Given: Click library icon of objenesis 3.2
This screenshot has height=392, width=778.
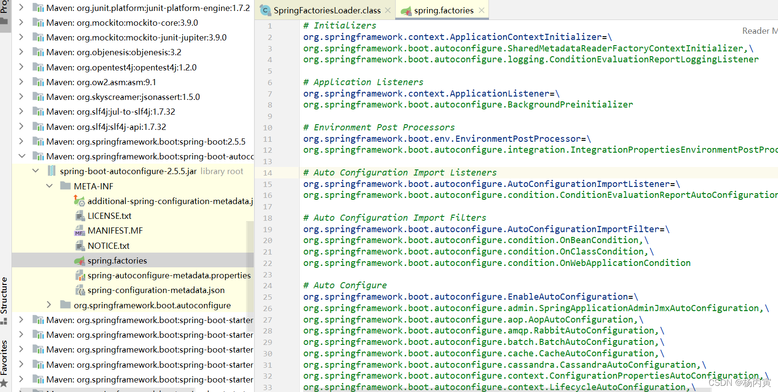Looking at the screenshot, I should (38, 52).
